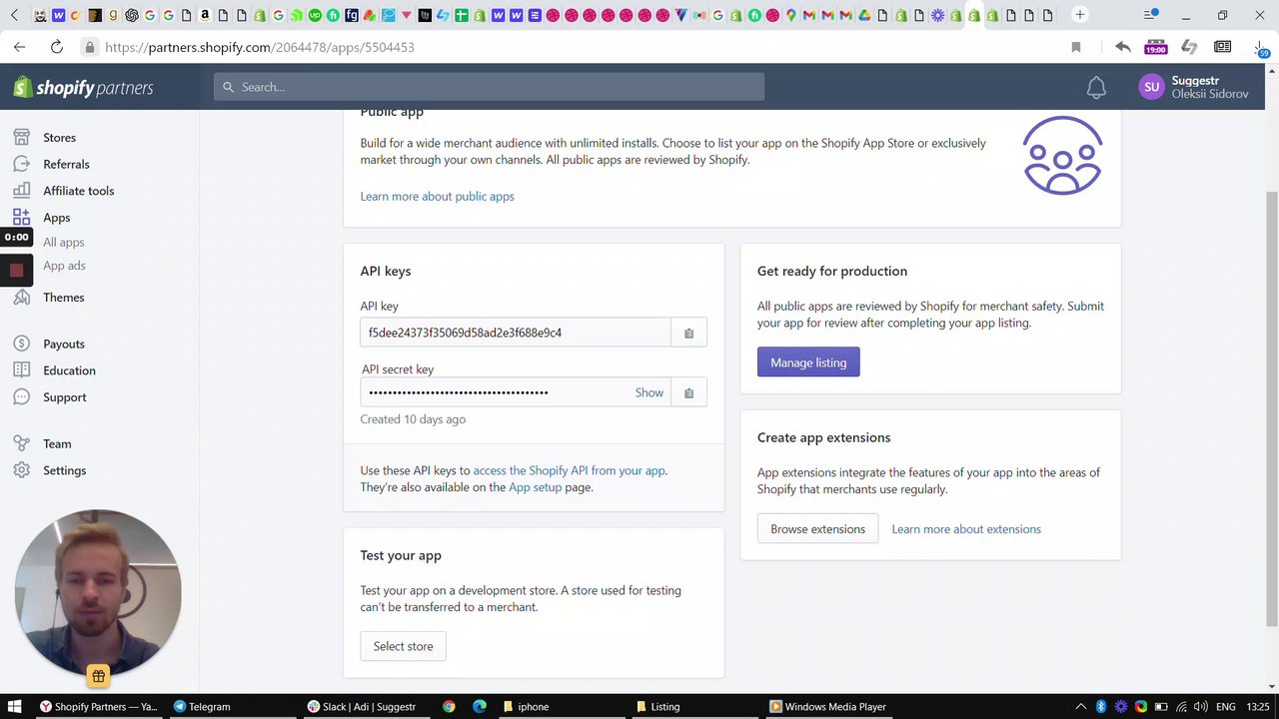Viewport: 1279px width, 719px height.
Task: Open the Referrals menu item
Action: [x=66, y=164]
